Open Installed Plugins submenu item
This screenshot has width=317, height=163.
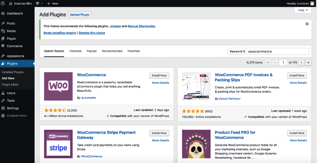(12, 72)
